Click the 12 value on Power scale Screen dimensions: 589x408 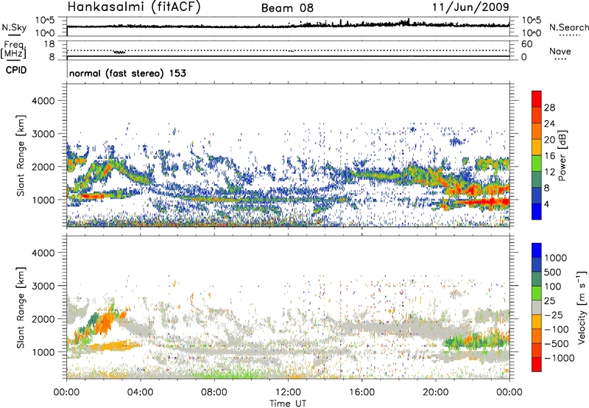tap(549, 172)
